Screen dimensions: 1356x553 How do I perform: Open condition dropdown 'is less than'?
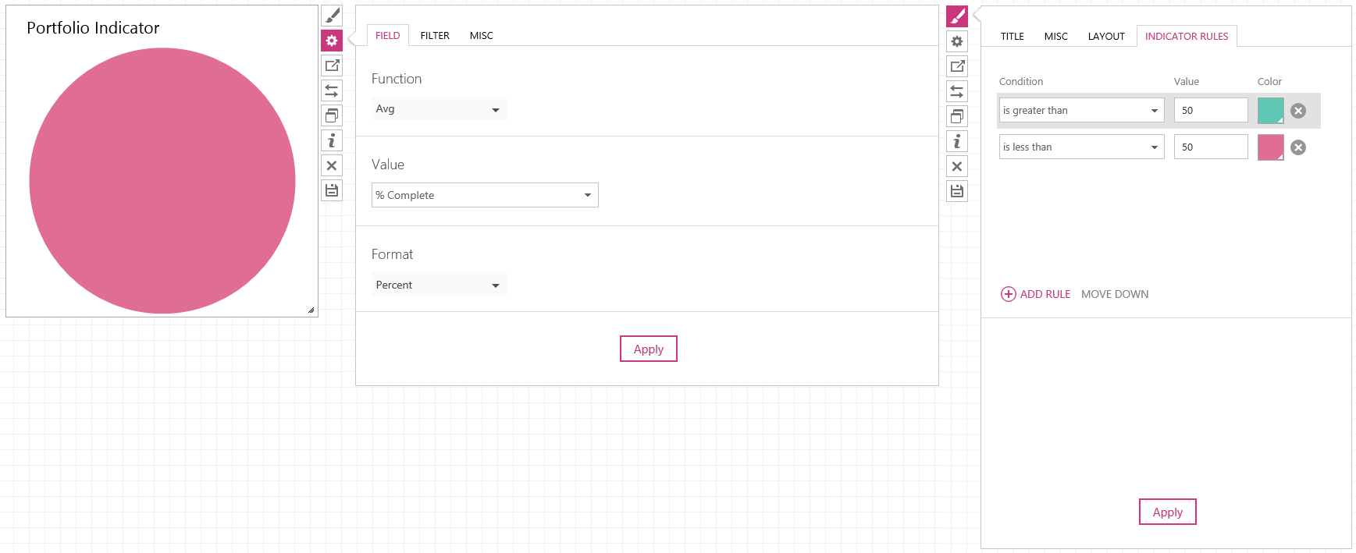(1081, 147)
